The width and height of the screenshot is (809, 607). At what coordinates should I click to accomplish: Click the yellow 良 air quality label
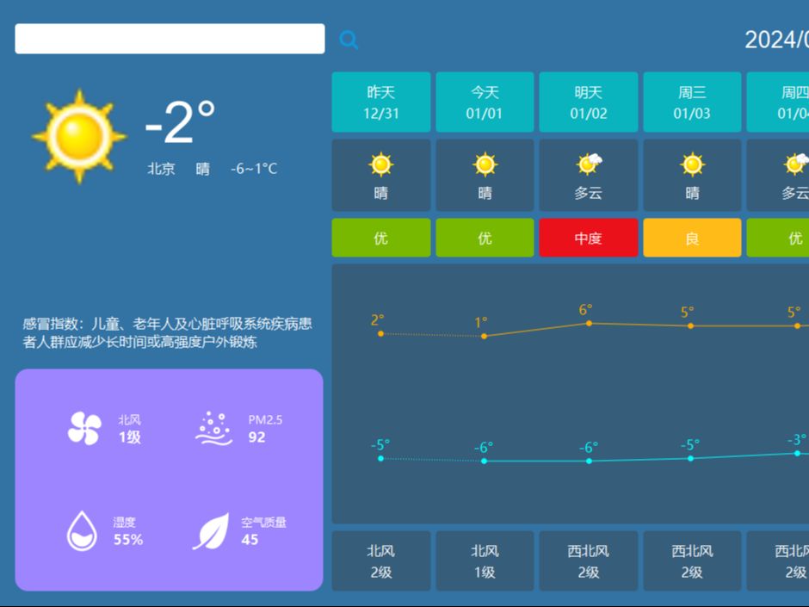(691, 238)
